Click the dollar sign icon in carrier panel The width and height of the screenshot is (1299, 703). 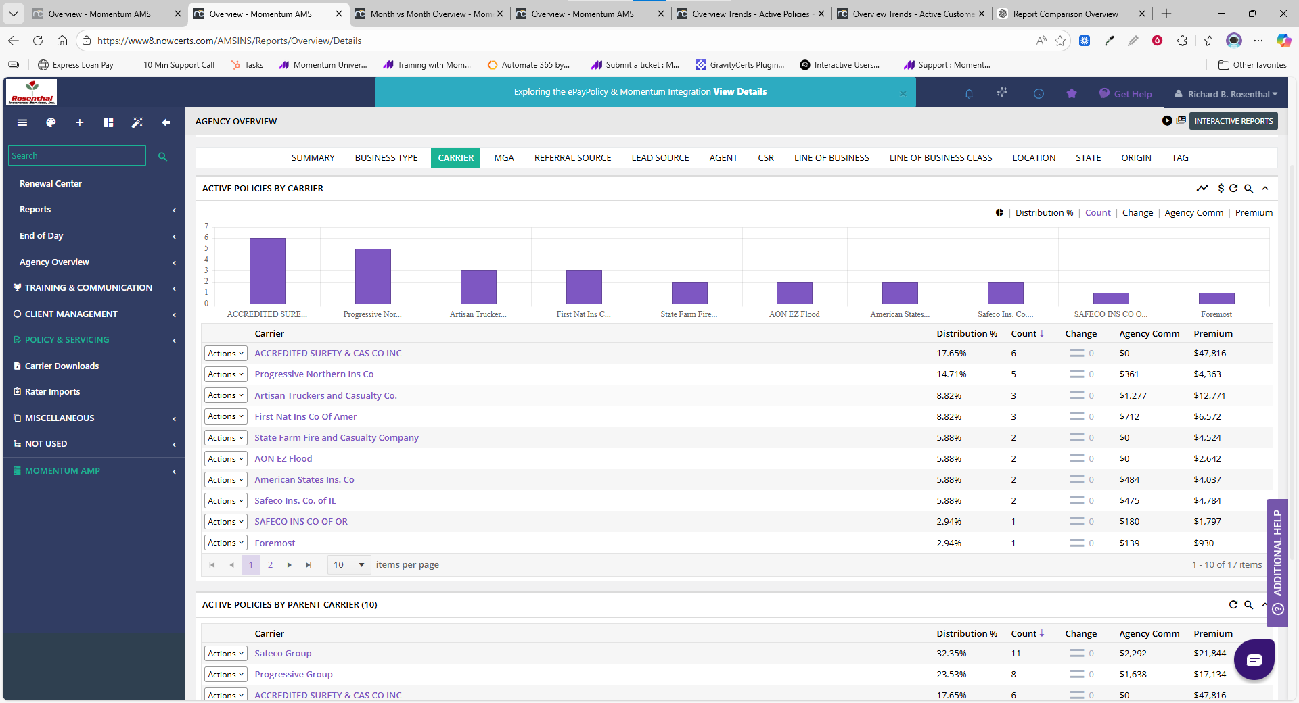point(1221,189)
